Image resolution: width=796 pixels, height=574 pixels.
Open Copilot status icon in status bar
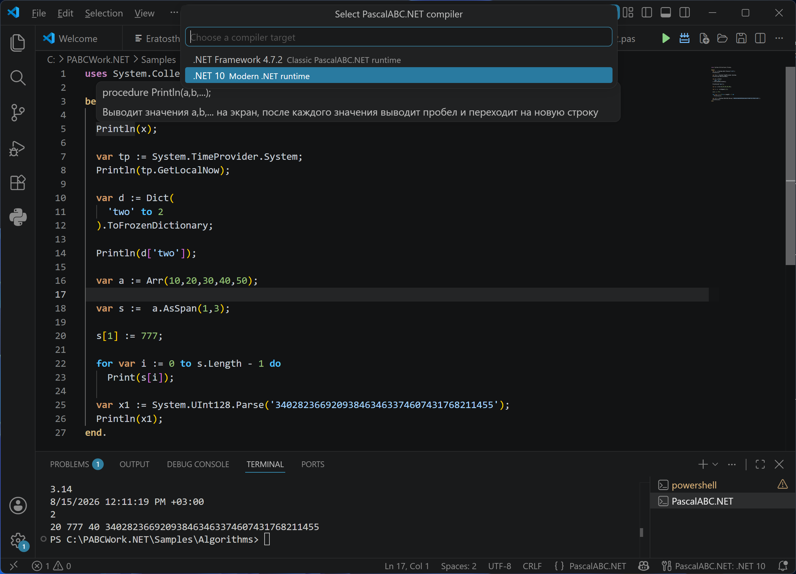click(643, 566)
